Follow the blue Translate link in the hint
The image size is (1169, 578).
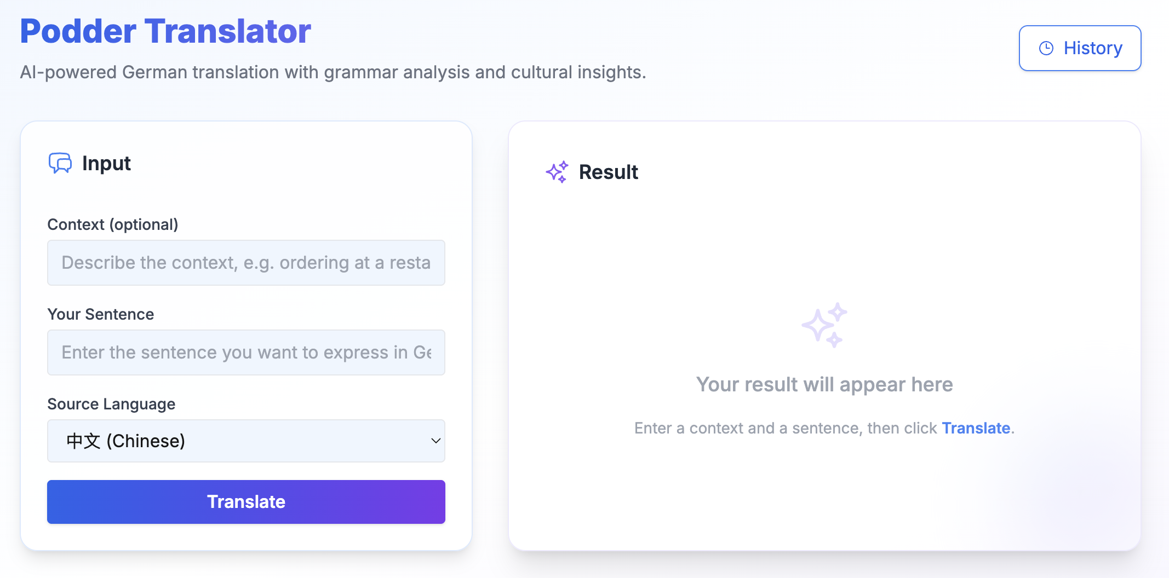976,428
